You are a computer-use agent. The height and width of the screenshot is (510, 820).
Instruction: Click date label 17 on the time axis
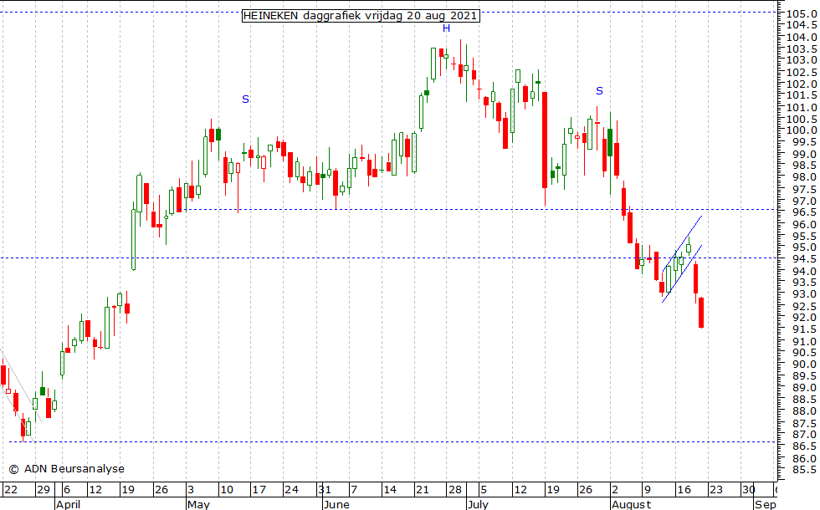[259, 490]
